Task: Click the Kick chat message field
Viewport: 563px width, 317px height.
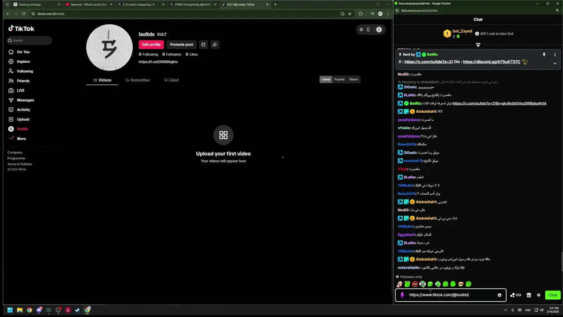Action: click(452, 295)
